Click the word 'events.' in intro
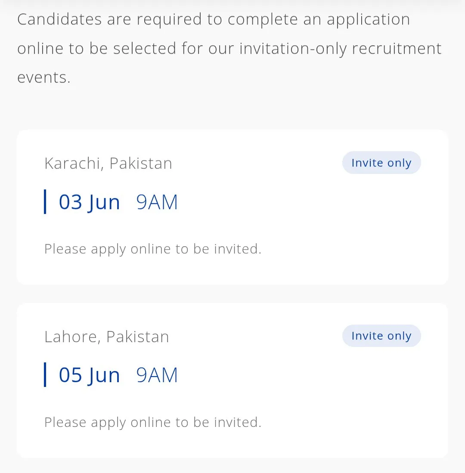The height and width of the screenshot is (473, 465). [44, 77]
